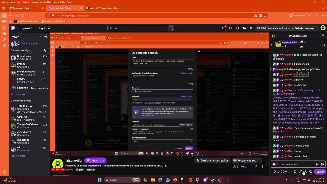Open Twitch home via the Twitch logo

(x=13, y=28)
